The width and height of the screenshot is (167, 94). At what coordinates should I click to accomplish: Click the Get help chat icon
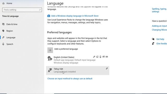[153, 39]
